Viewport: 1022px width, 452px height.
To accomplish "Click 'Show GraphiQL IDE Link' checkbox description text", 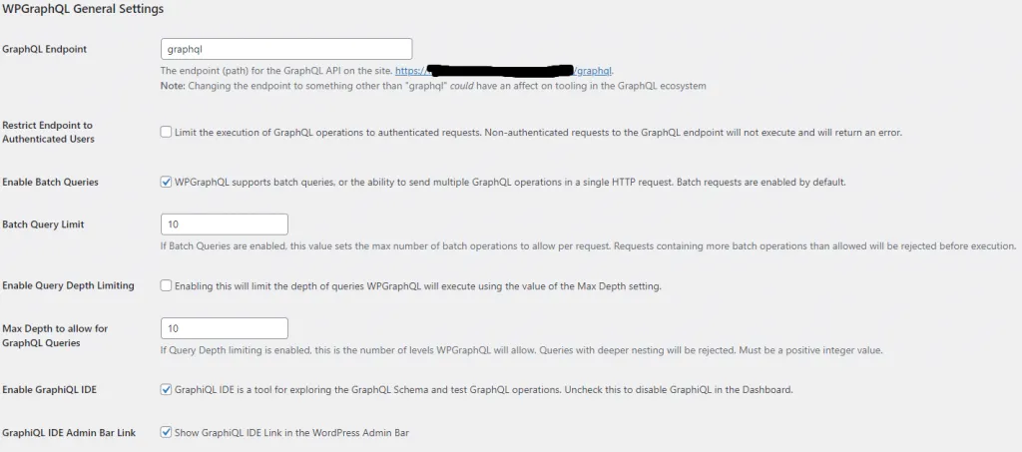I will coord(291,432).
